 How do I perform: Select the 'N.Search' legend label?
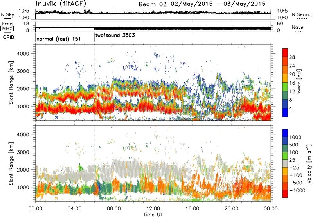point(302,14)
